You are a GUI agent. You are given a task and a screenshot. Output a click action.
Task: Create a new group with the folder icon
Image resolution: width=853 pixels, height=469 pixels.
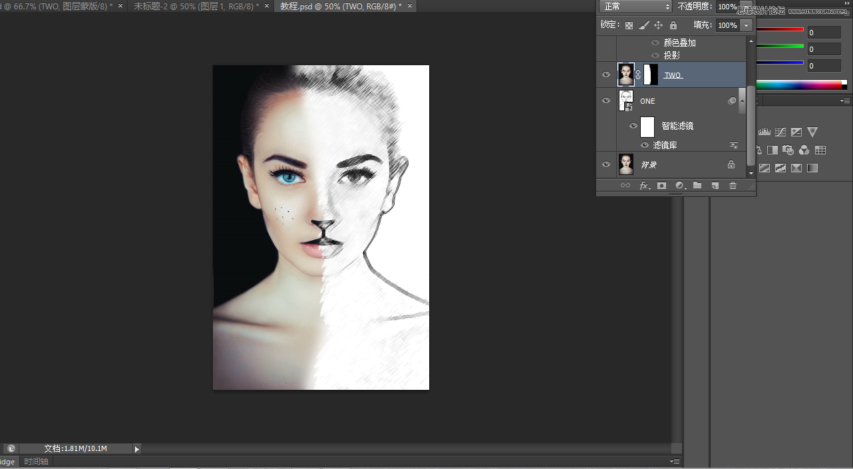pos(697,186)
